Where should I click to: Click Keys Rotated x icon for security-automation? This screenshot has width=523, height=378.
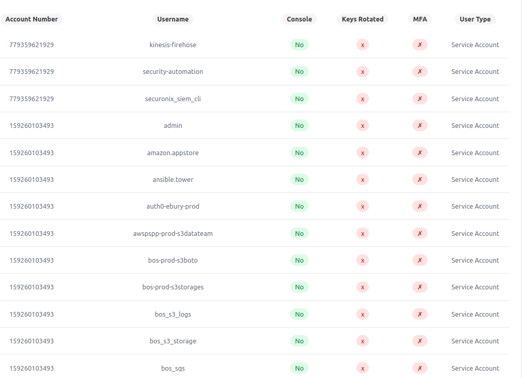pyautogui.click(x=363, y=72)
